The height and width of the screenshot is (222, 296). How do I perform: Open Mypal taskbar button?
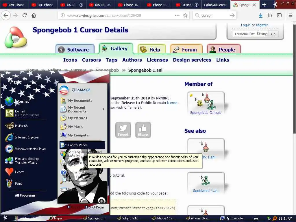click(55, 218)
